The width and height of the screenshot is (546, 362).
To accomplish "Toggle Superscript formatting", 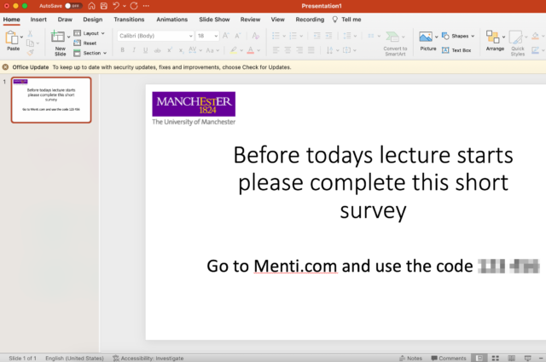I will click(x=170, y=50).
